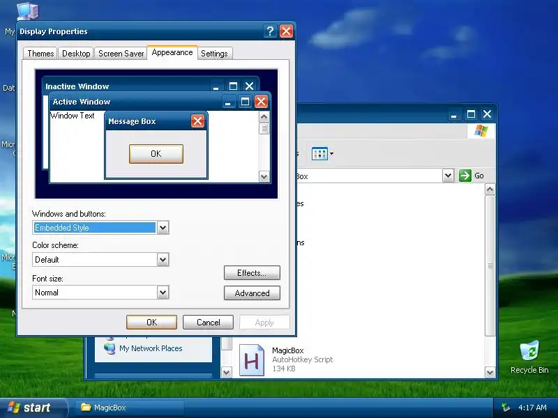Click preview Active Window scrollbar up arrow
Screen dimensions: 558x418
click(x=264, y=117)
